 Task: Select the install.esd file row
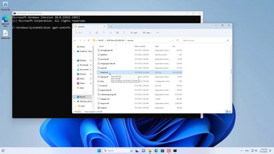(x=140, y=72)
